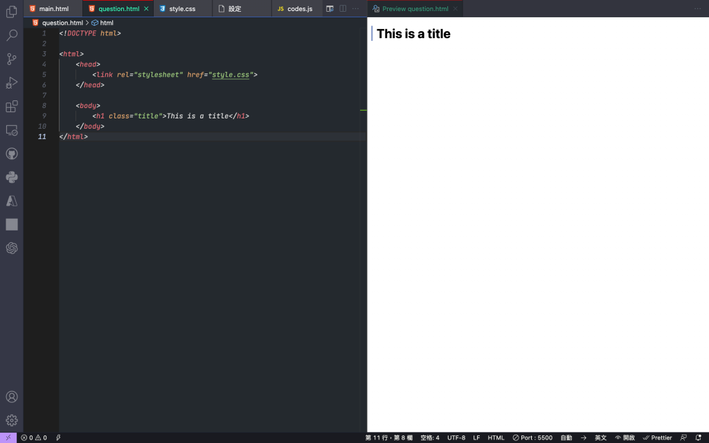709x443 pixels.
Task: Click the gray square icon in activity bar
Action: 12,225
